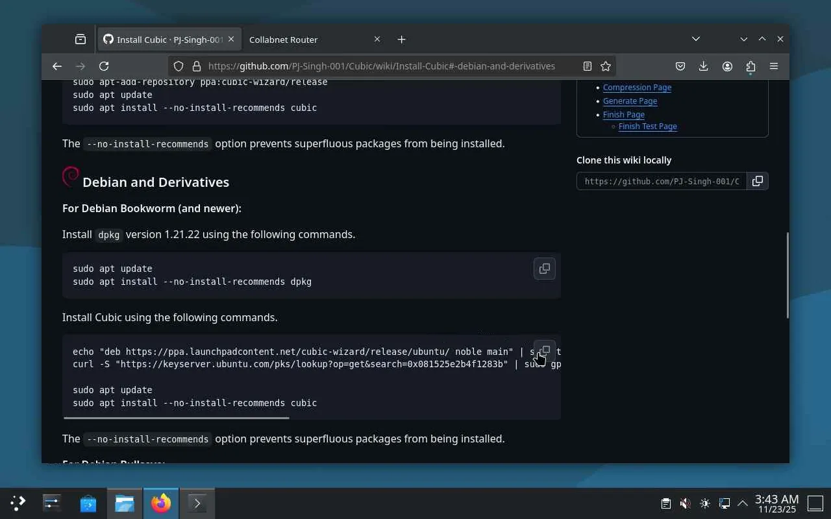Image resolution: width=831 pixels, height=519 pixels.
Task: Open network connections tray icon
Action: (x=725, y=503)
